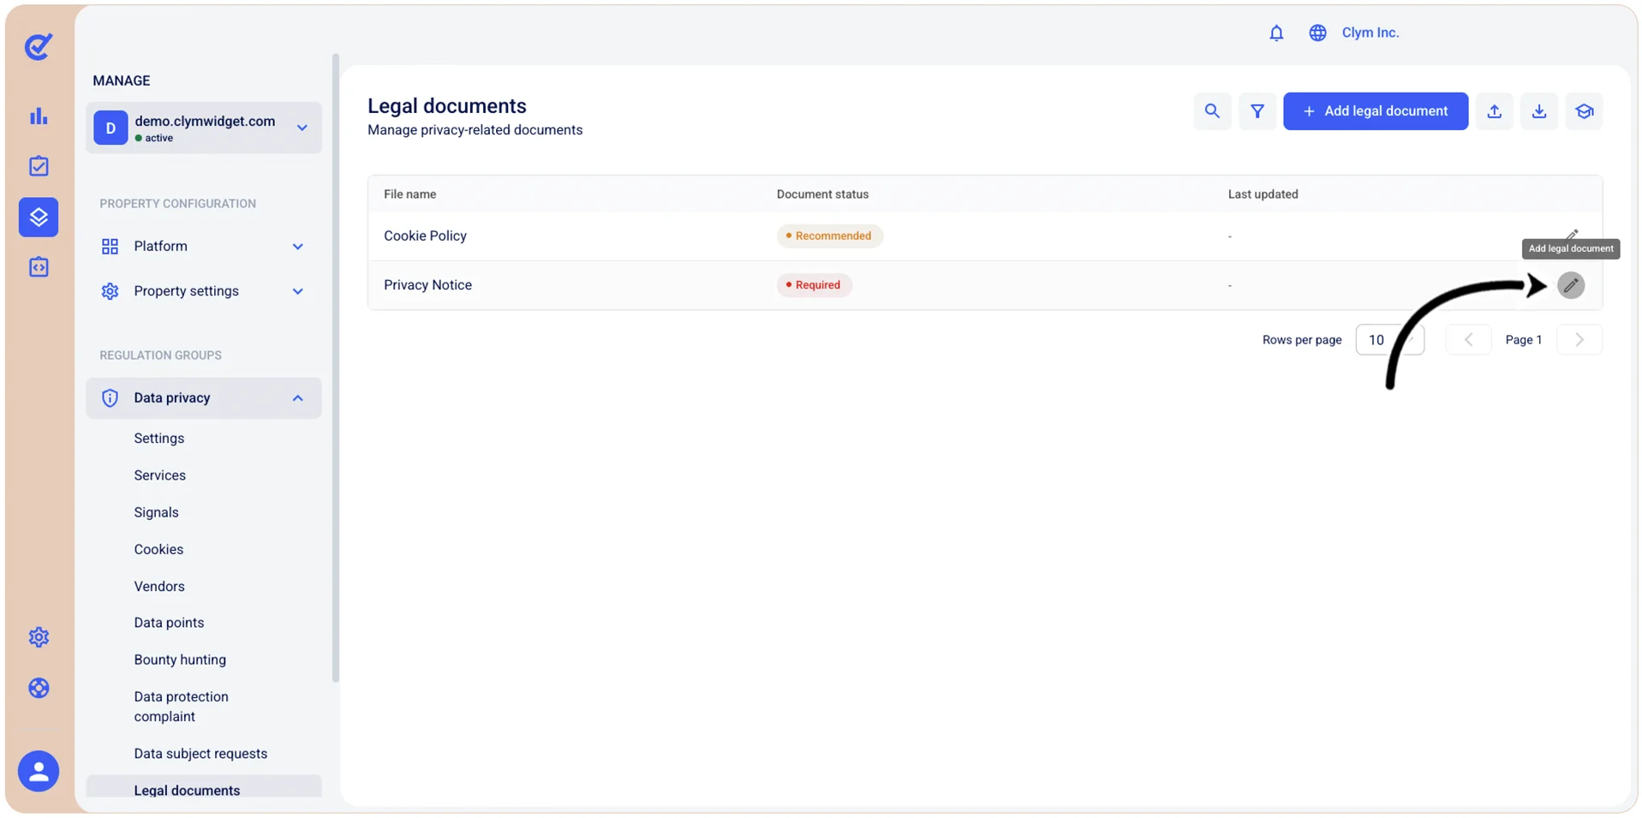Go to the previous page arrow

(x=1468, y=340)
